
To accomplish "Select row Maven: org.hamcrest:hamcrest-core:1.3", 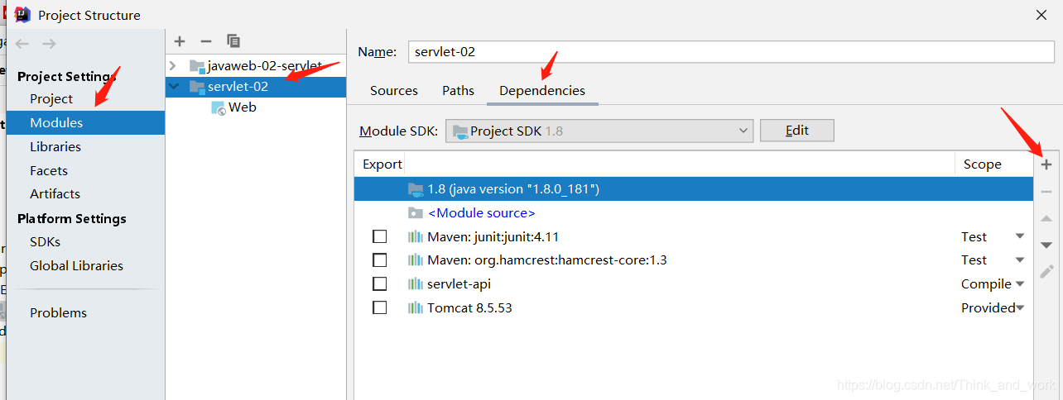I will (x=694, y=260).
